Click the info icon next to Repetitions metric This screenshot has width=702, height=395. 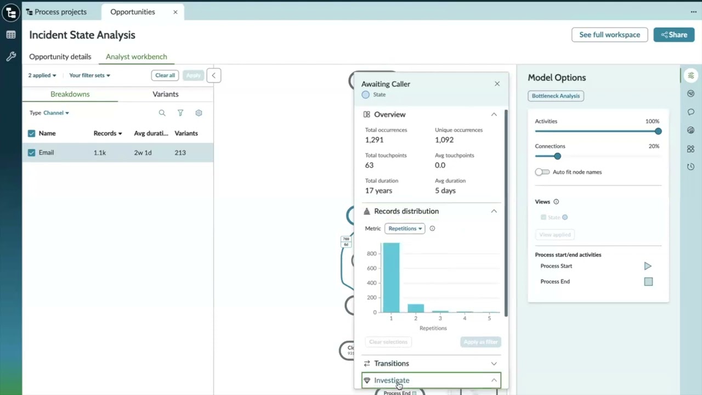(432, 228)
